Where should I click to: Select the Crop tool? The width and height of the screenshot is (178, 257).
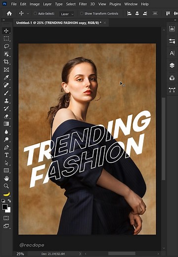coord(6,62)
